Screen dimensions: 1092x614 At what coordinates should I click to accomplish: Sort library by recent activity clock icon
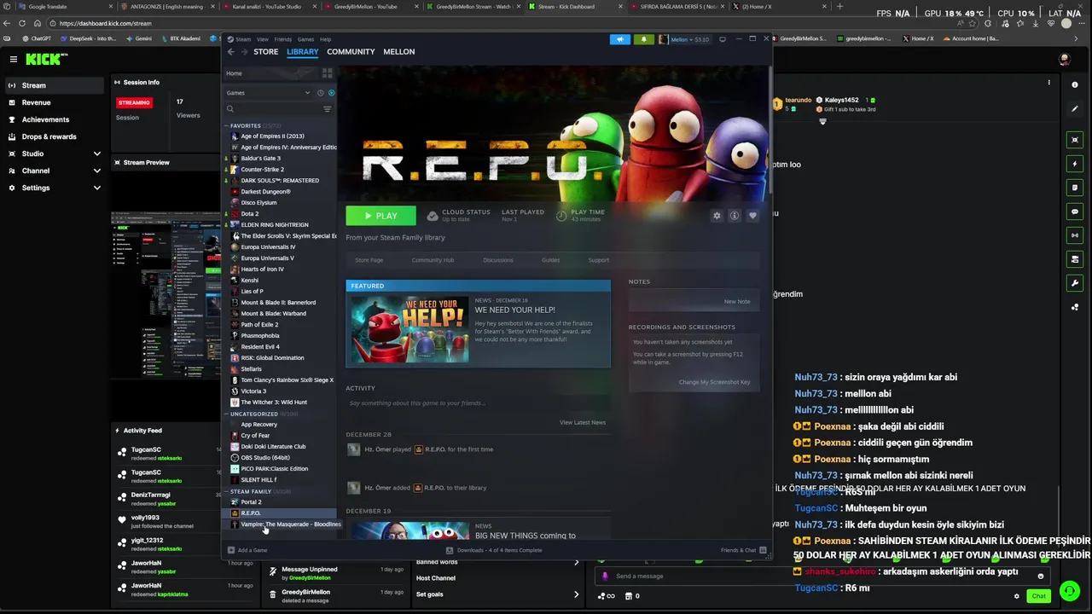pos(321,93)
